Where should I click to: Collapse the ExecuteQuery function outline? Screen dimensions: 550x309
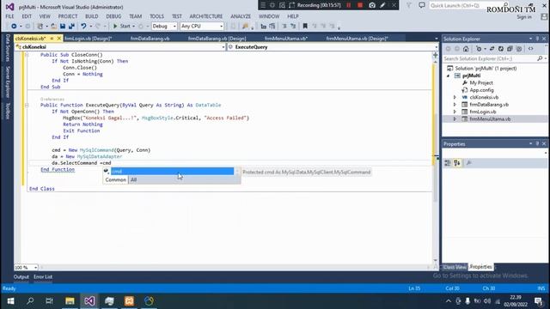click(x=27, y=105)
